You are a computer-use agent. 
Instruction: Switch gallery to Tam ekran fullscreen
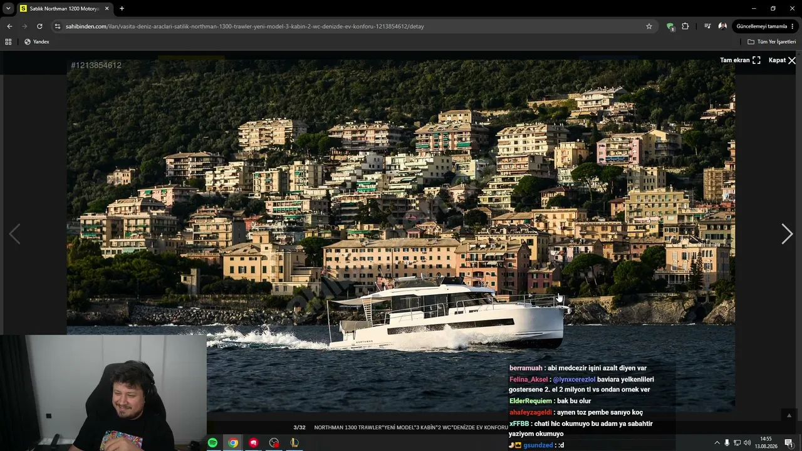click(x=740, y=60)
